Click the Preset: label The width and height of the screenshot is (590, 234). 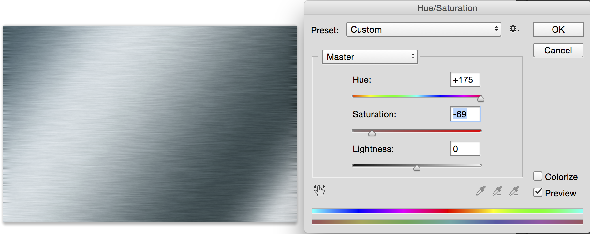pyautogui.click(x=325, y=30)
